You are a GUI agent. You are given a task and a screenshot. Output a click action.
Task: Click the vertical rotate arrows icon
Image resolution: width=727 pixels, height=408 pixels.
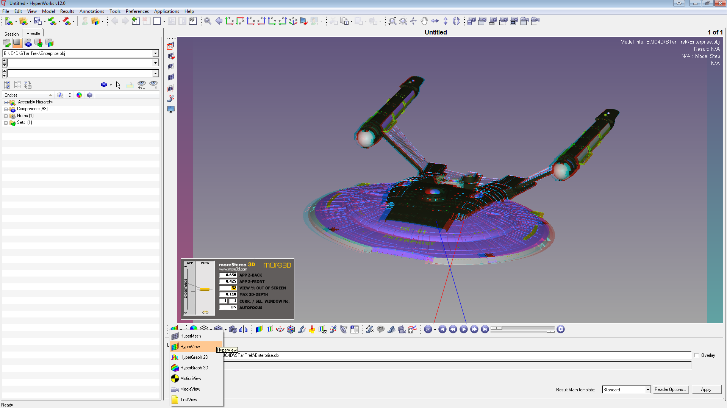coord(446,21)
